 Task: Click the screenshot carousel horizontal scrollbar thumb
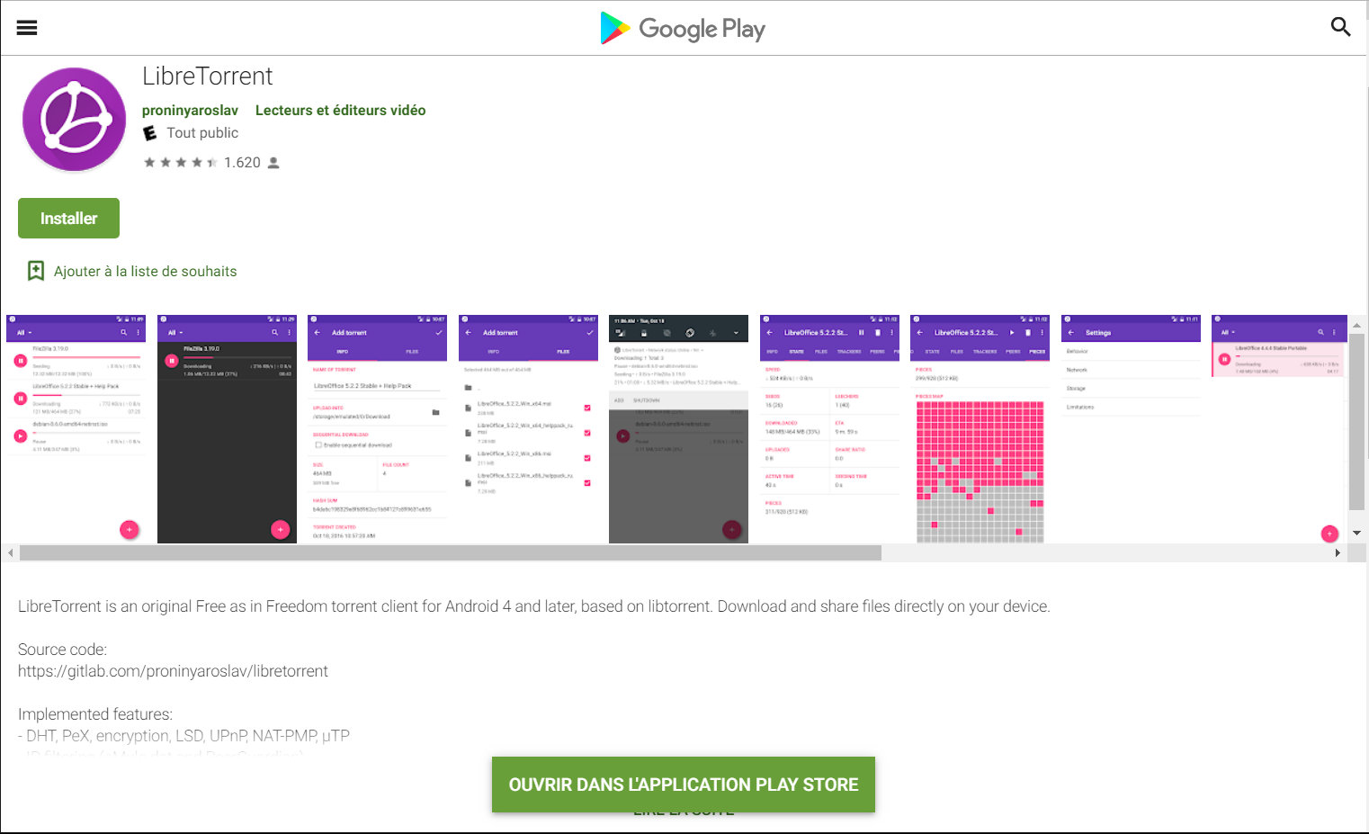coord(451,552)
